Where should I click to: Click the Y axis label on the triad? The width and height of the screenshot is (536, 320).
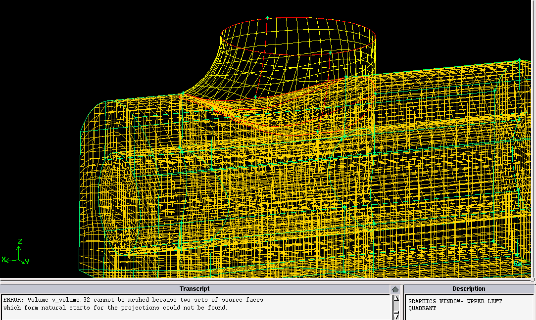point(27,261)
